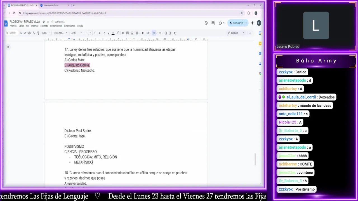358x201 pixels.
Task: Open numbered list style dropdown arrow
Action: tap(162, 33)
